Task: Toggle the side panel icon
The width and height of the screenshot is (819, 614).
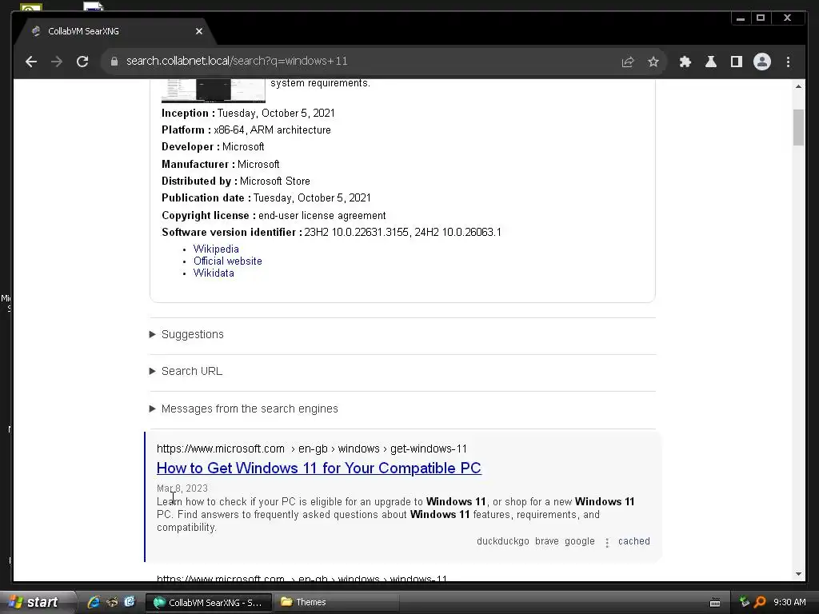Action: tap(737, 62)
